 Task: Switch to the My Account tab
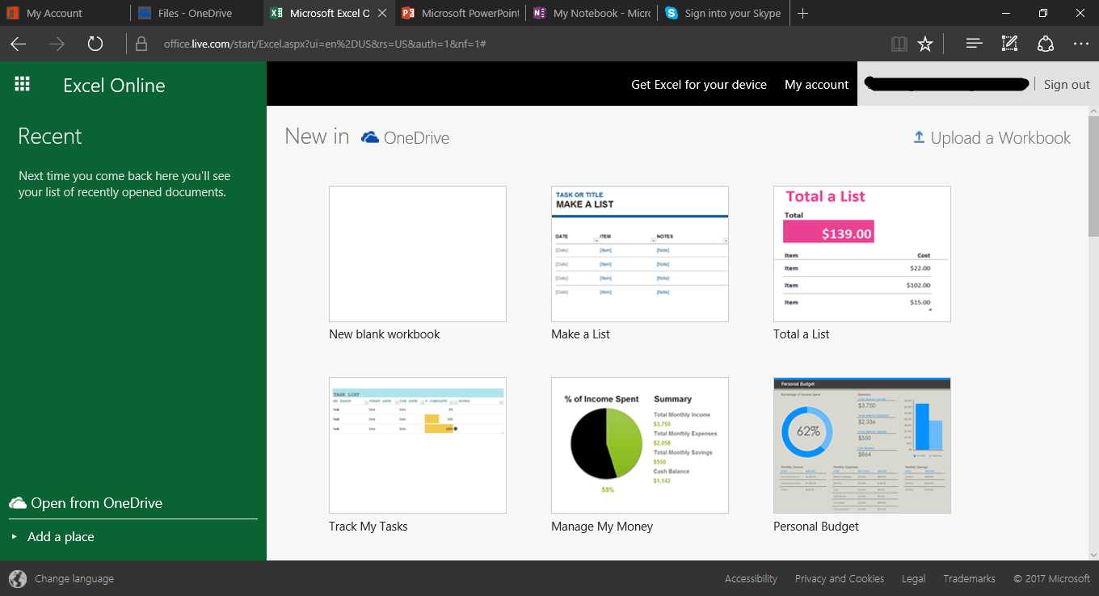click(65, 13)
